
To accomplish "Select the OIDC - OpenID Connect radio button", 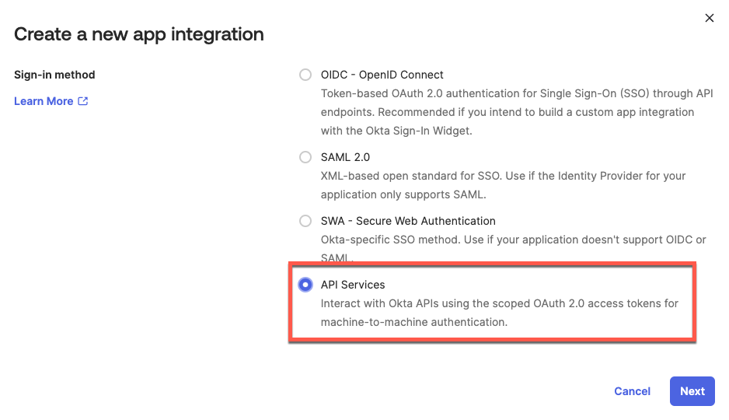I will [305, 75].
